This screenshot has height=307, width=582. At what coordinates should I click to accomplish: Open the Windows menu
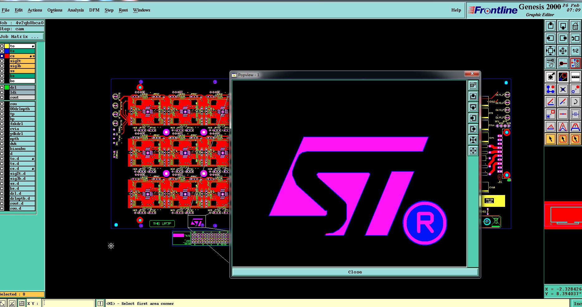[x=142, y=10]
